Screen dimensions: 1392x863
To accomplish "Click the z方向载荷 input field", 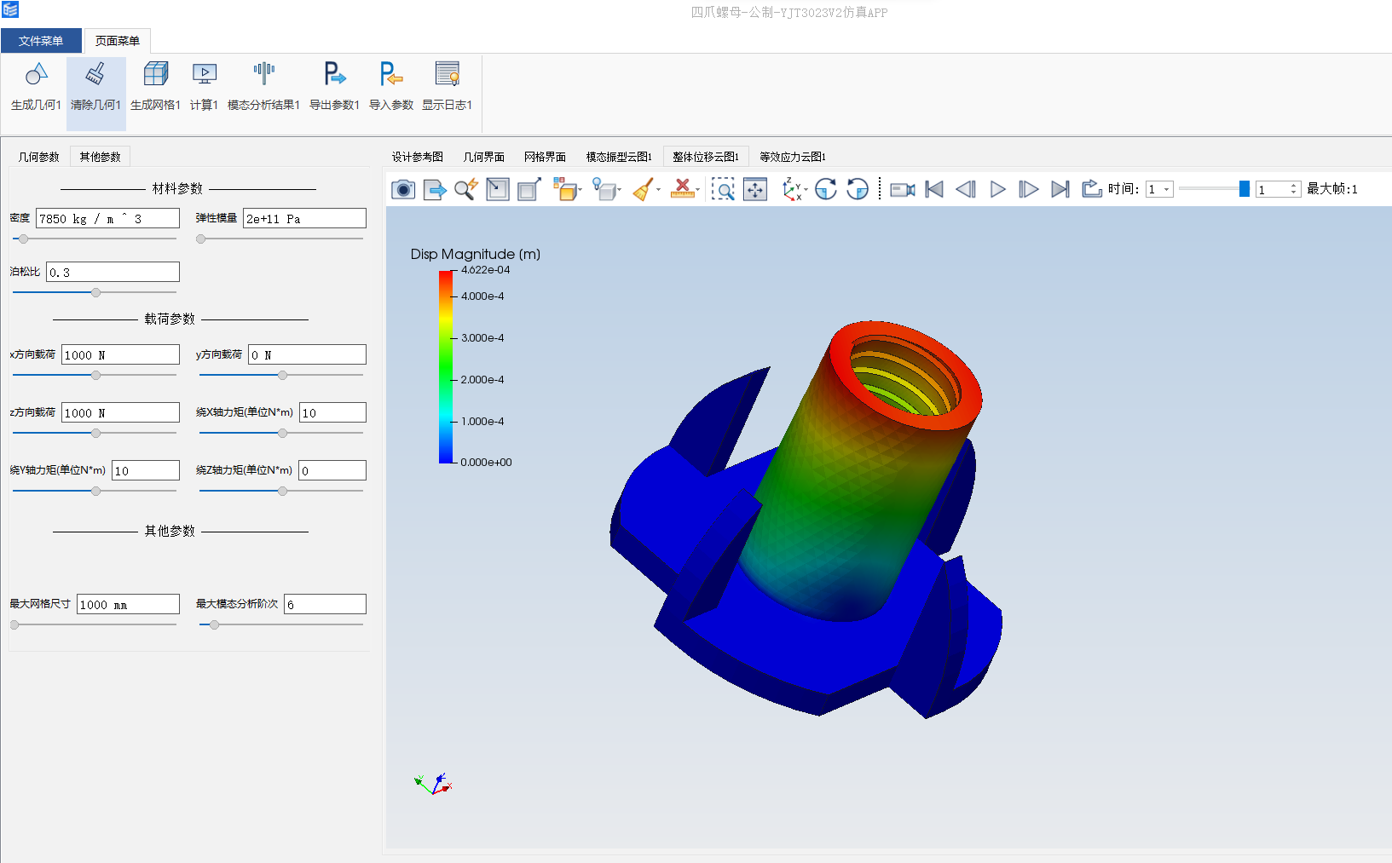I will point(120,413).
